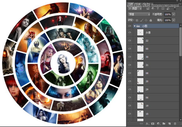
Task: Click the adjustment layer filter icon
Action: coord(153,8)
